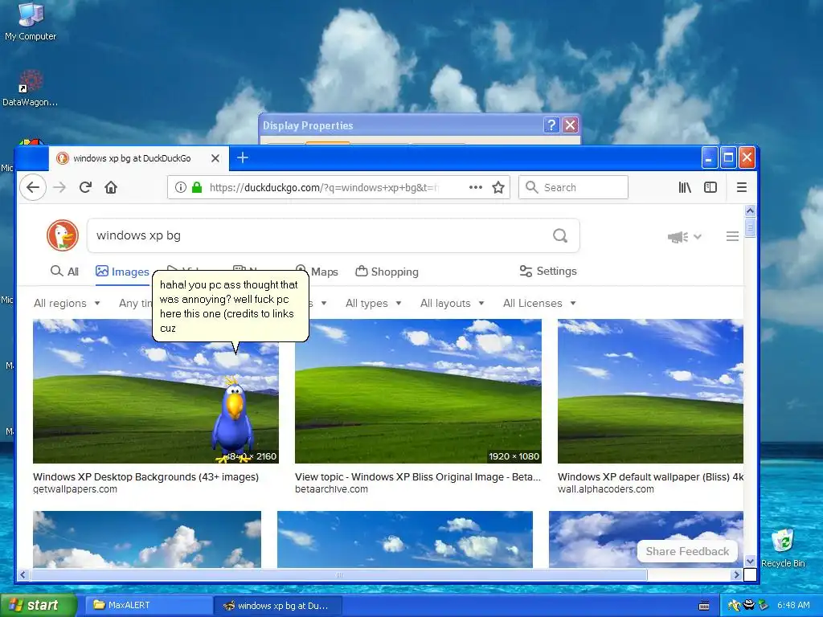Select the Images search tab
This screenshot has width=823, height=617.
tap(122, 272)
